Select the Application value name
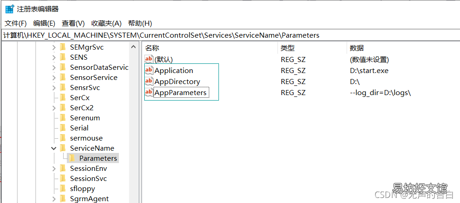 (x=174, y=70)
